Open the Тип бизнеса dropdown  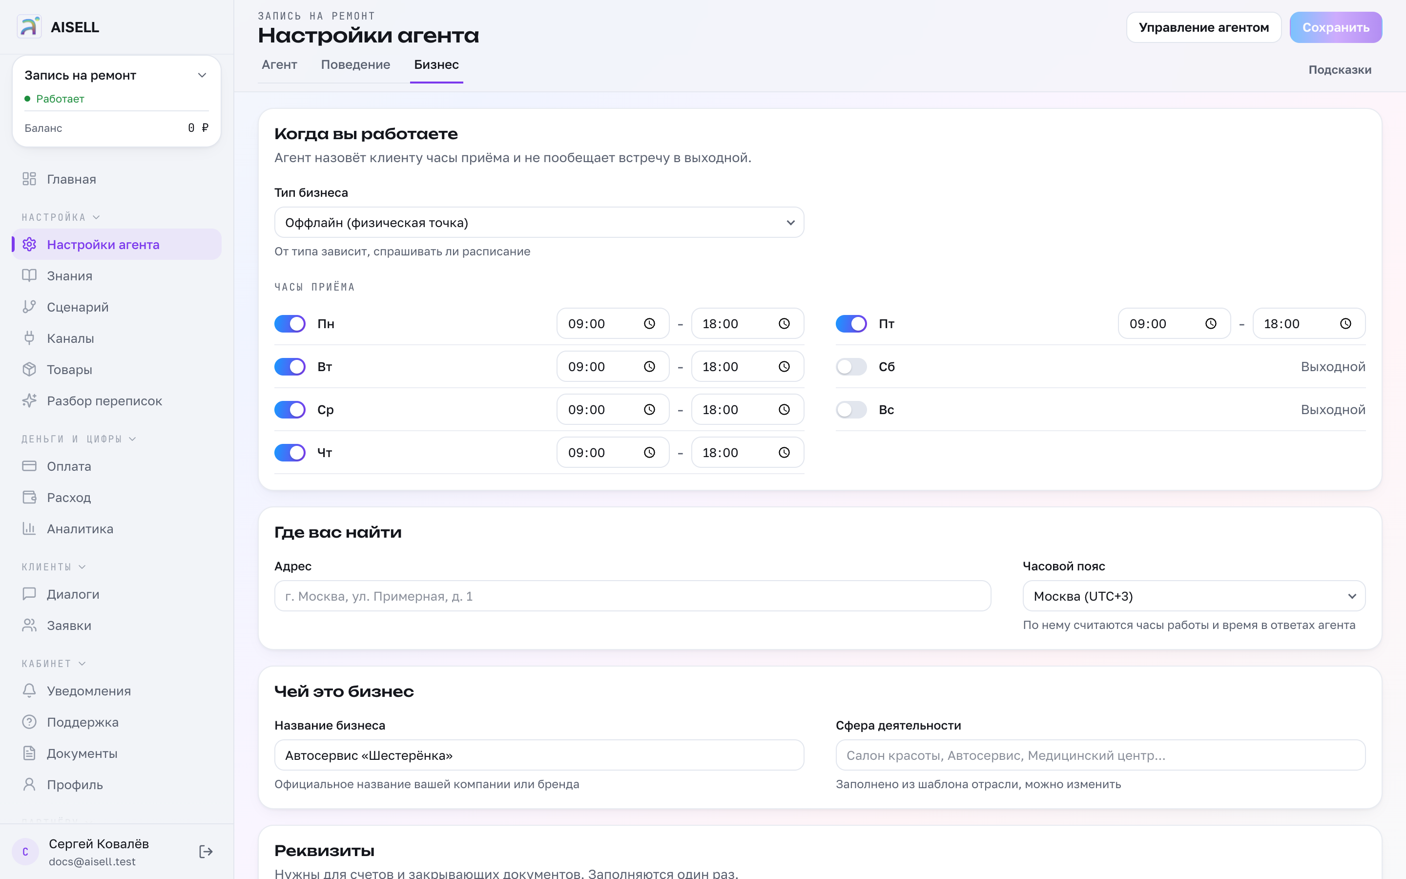(539, 223)
